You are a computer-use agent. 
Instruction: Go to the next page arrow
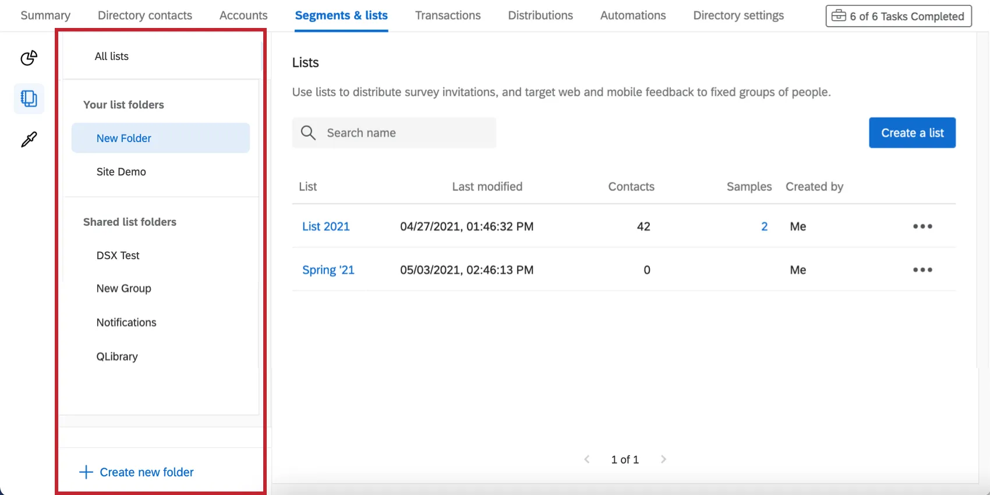coord(663,459)
